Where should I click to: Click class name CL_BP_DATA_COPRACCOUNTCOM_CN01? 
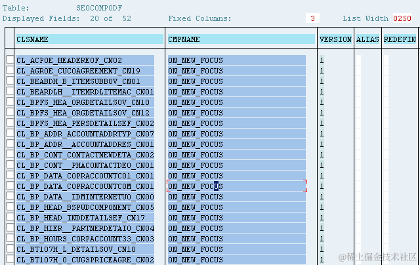(85, 186)
